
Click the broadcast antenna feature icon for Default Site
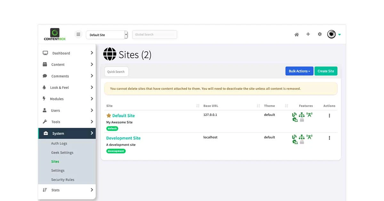[x=309, y=114]
